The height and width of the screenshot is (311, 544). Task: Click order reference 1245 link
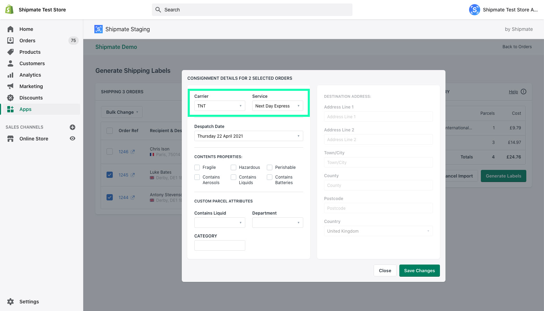point(124,175)
